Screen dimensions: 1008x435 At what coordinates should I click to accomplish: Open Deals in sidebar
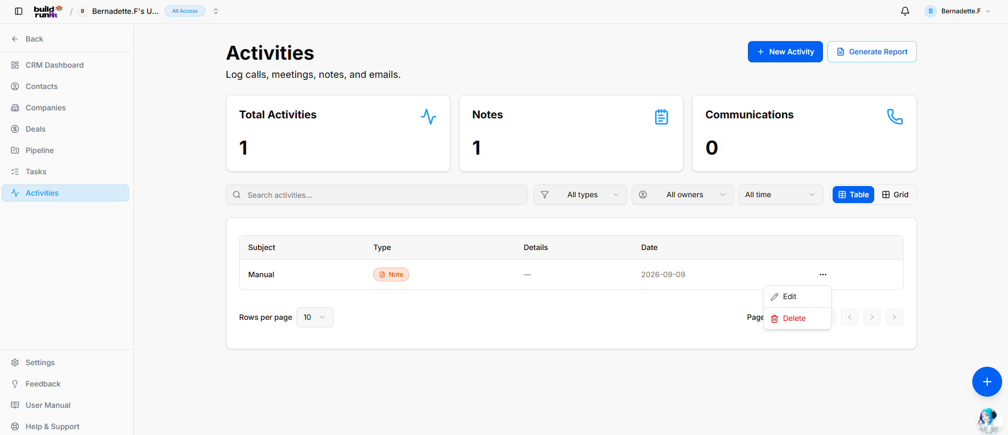click(x=66, y=129)
